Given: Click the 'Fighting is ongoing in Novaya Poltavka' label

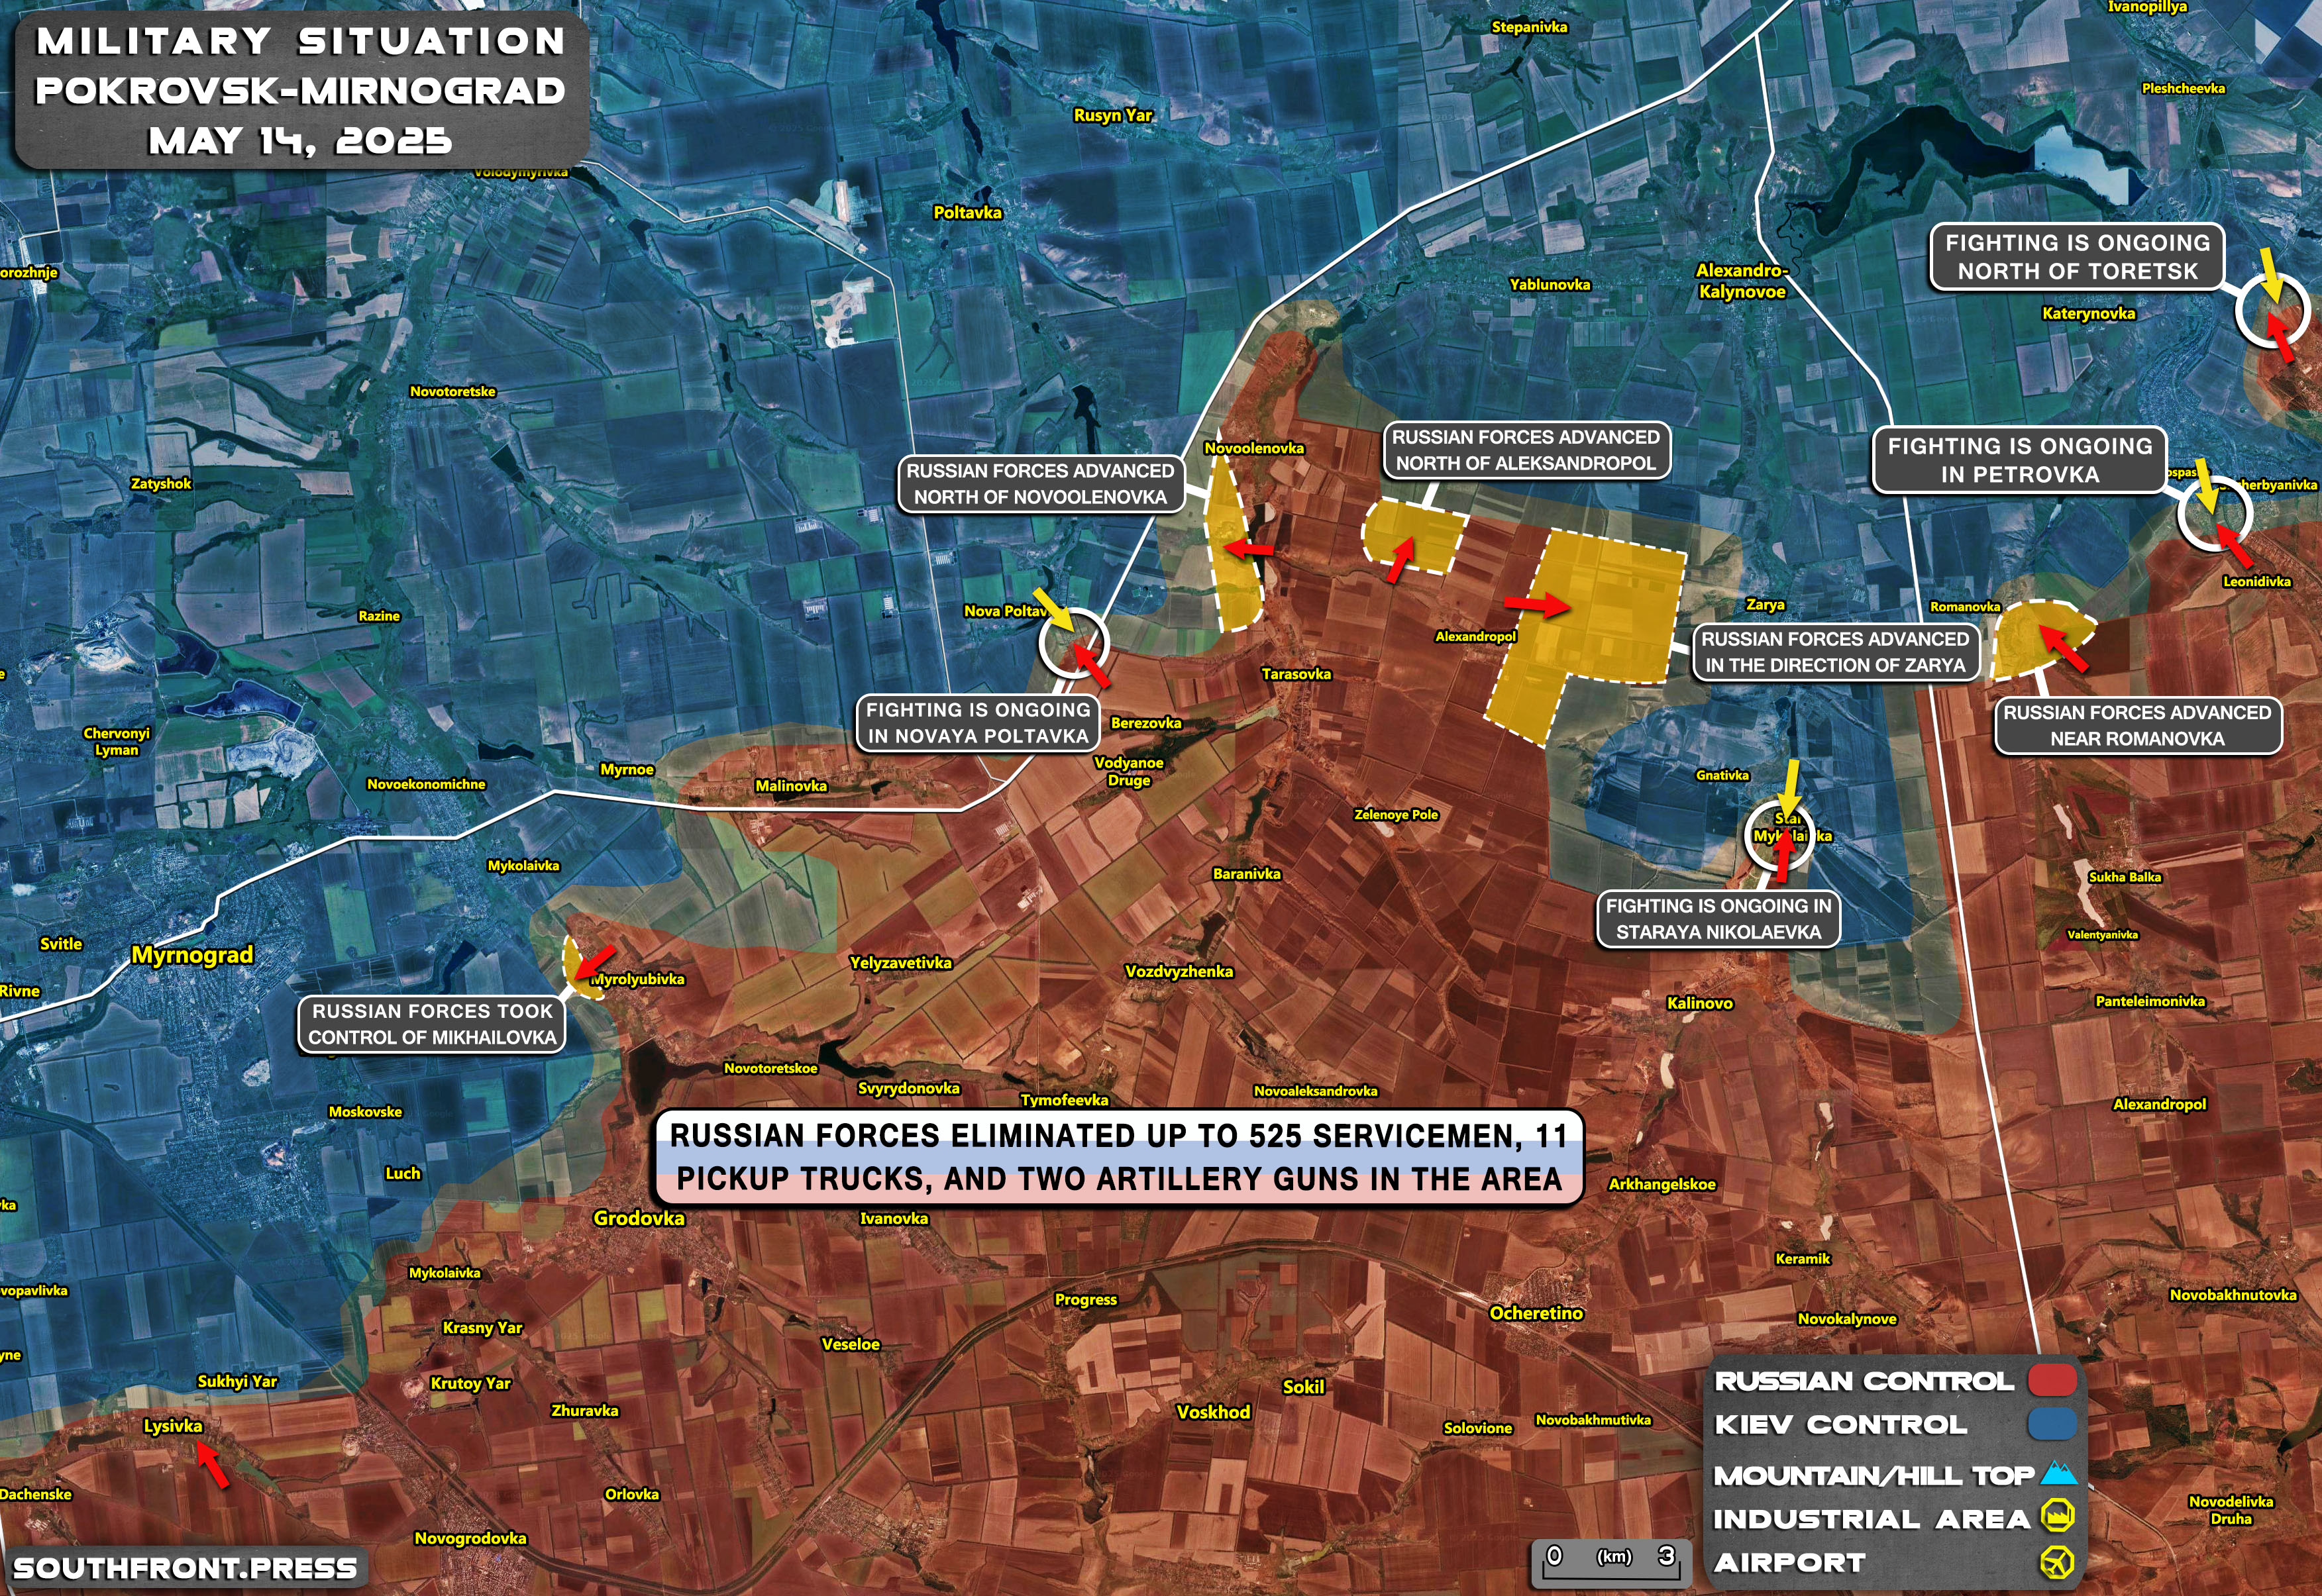Looking at the screenshot, I should (977, 723).
